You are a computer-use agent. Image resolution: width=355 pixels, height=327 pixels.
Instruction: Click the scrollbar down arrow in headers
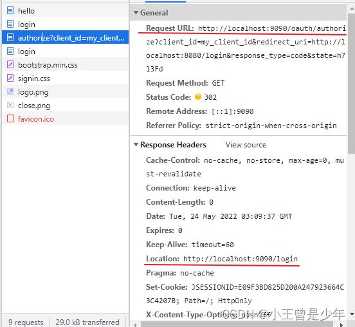(352, 314)
